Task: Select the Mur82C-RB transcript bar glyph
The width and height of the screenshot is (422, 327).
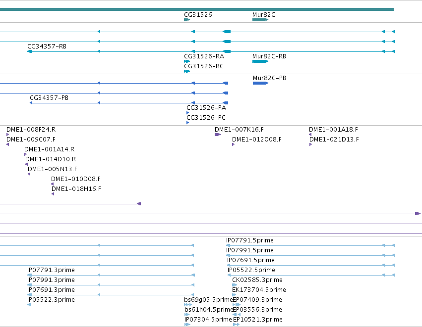Action: [260, 61]
